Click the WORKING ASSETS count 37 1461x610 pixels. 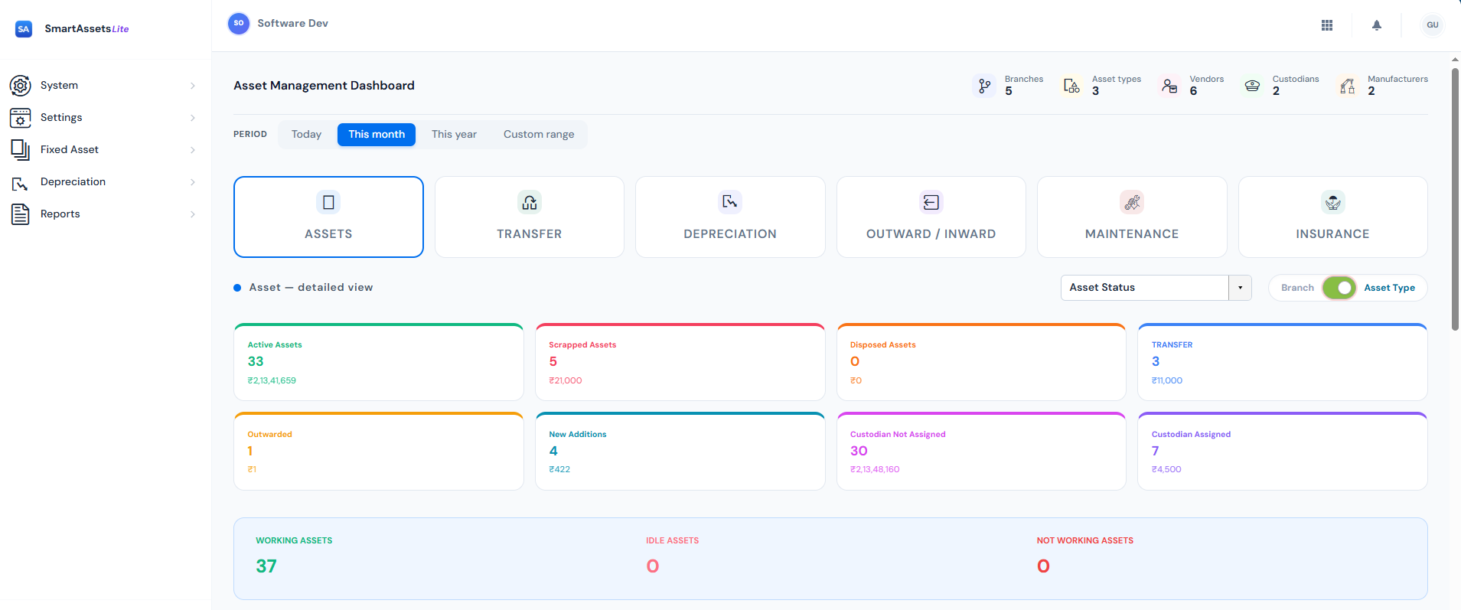[x=266, y=566]
